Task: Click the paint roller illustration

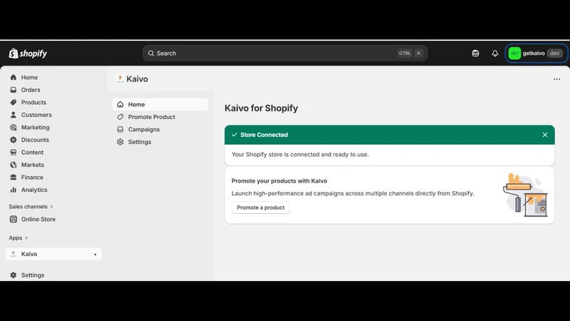Action: [525, 195]
